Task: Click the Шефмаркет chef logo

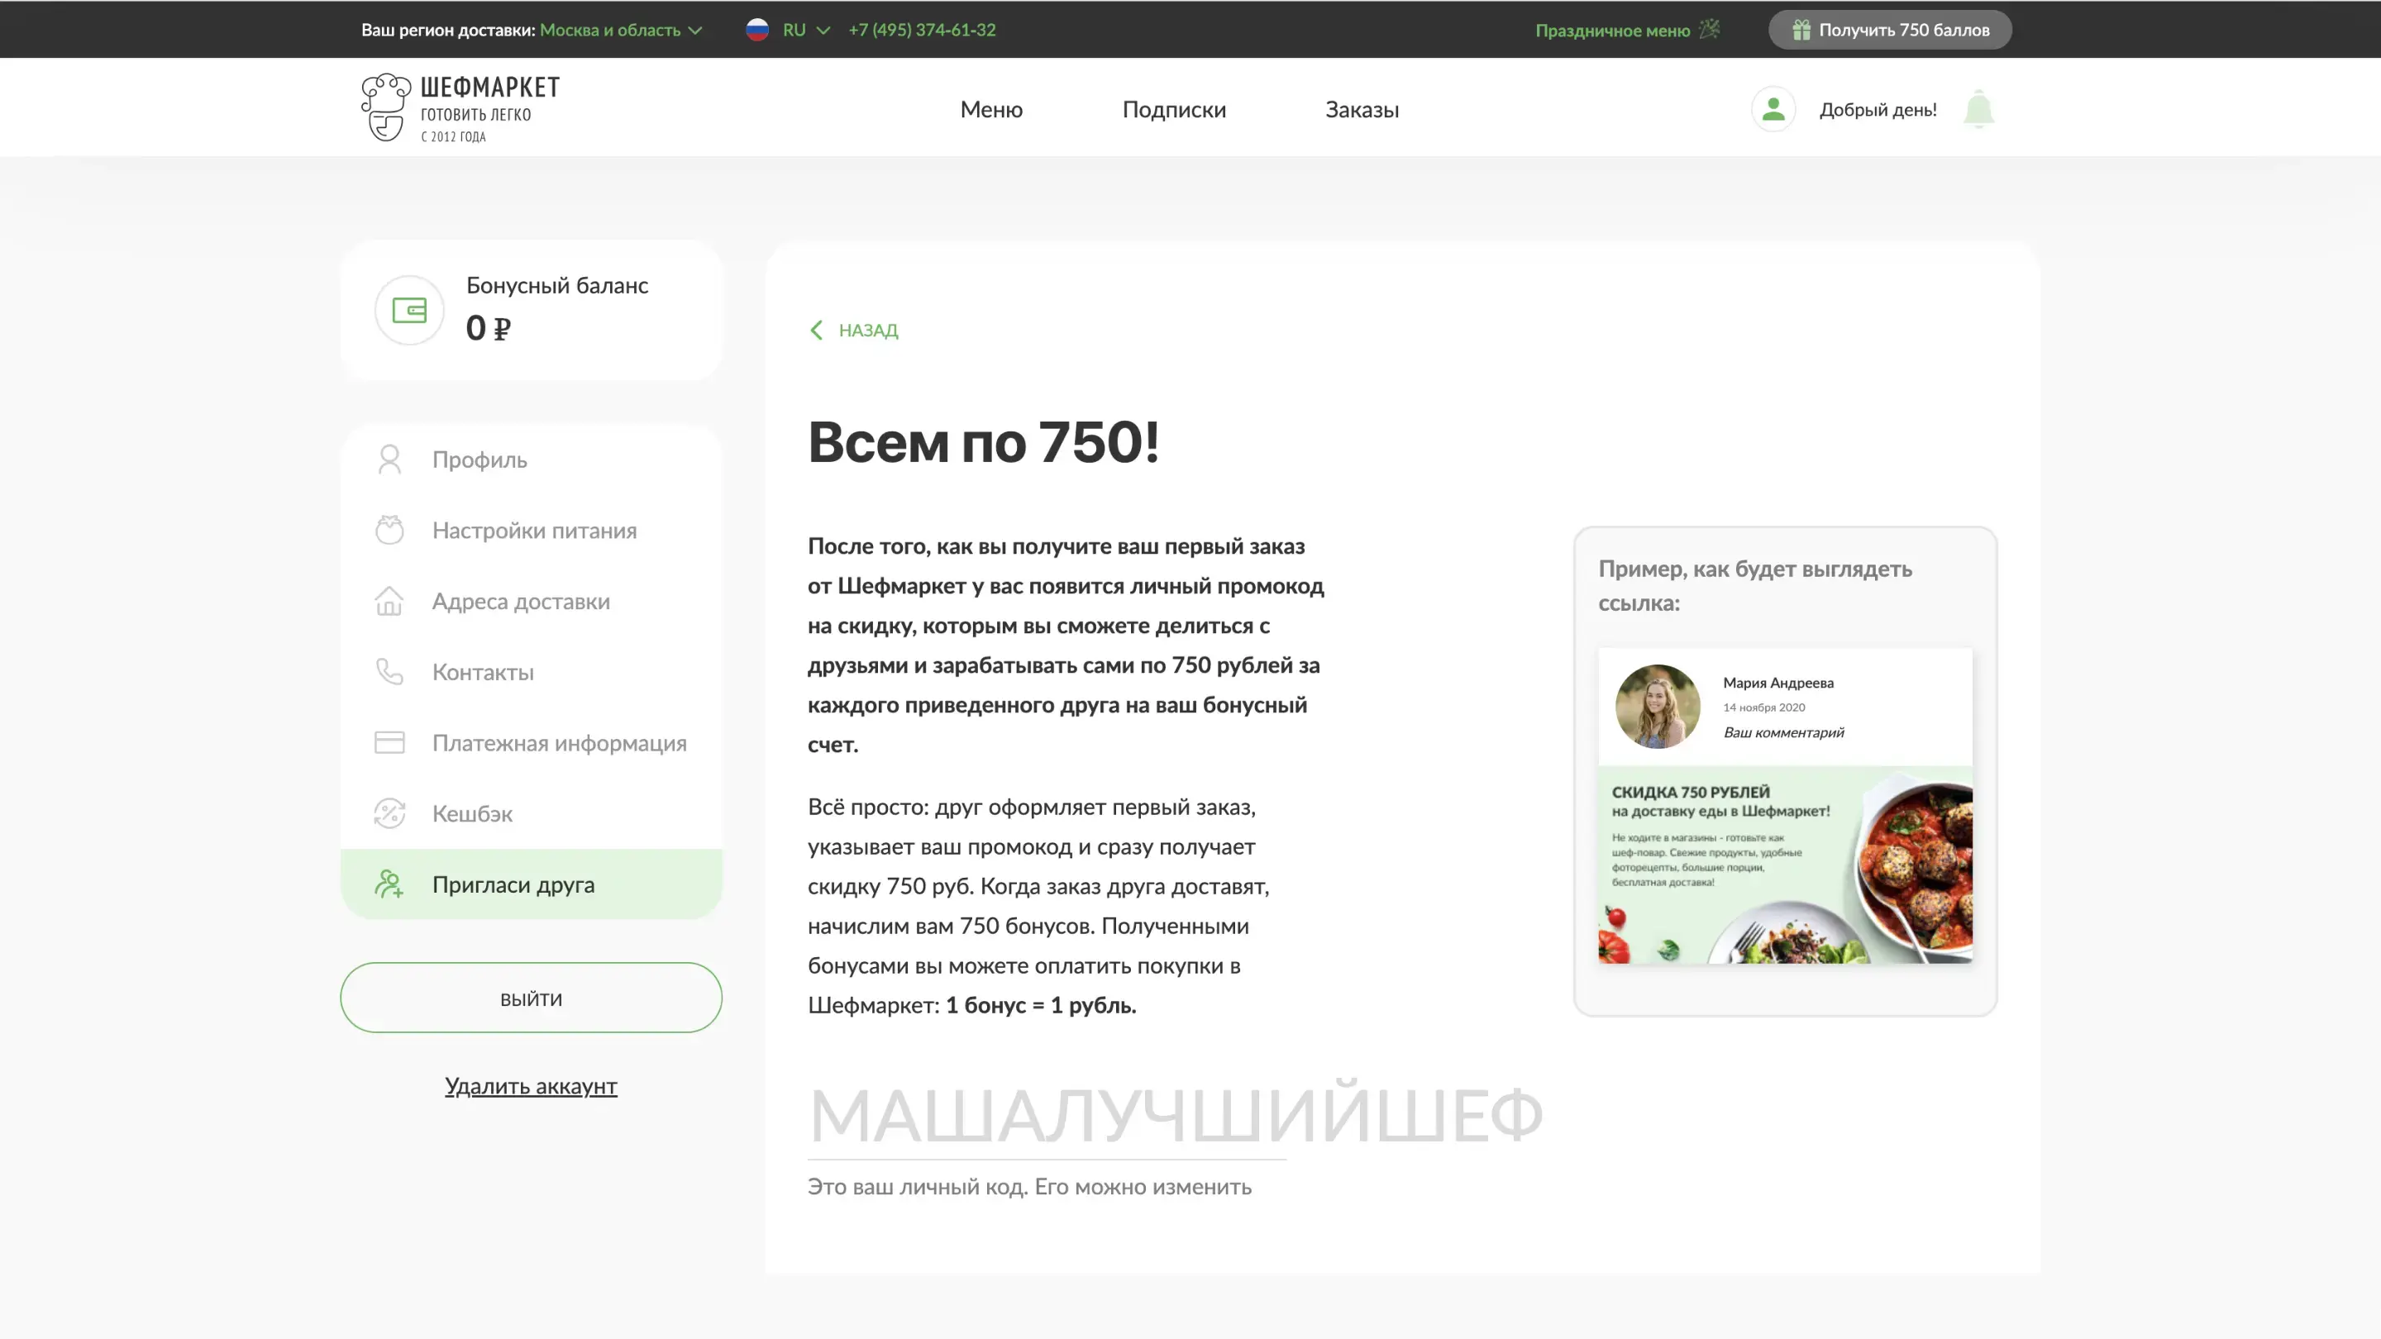Action: point(385,107)
